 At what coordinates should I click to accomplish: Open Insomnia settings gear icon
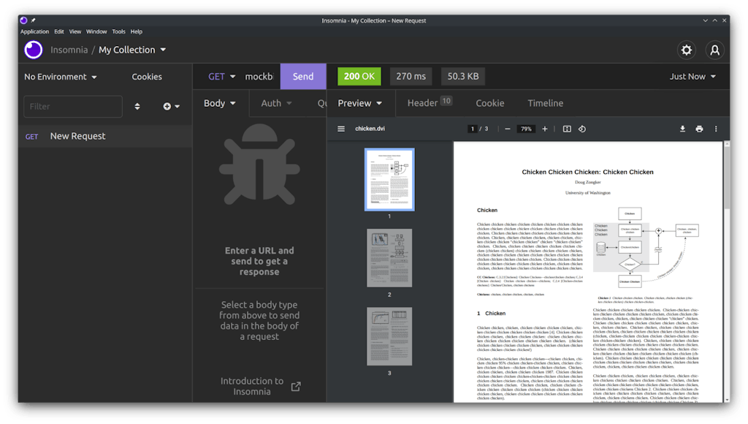click(x=686, y=50)
